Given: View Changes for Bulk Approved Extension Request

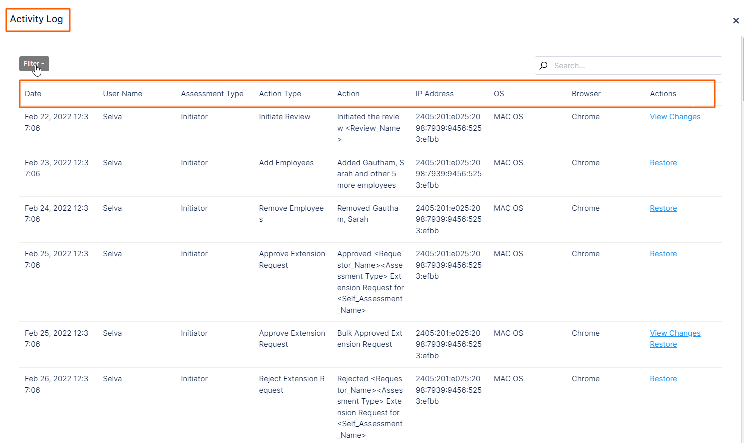Looking at the screenshot, I should [x=675, y=333].
